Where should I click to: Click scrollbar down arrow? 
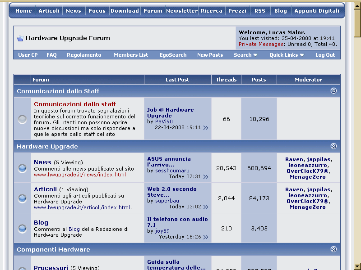(x=357, y=266)
